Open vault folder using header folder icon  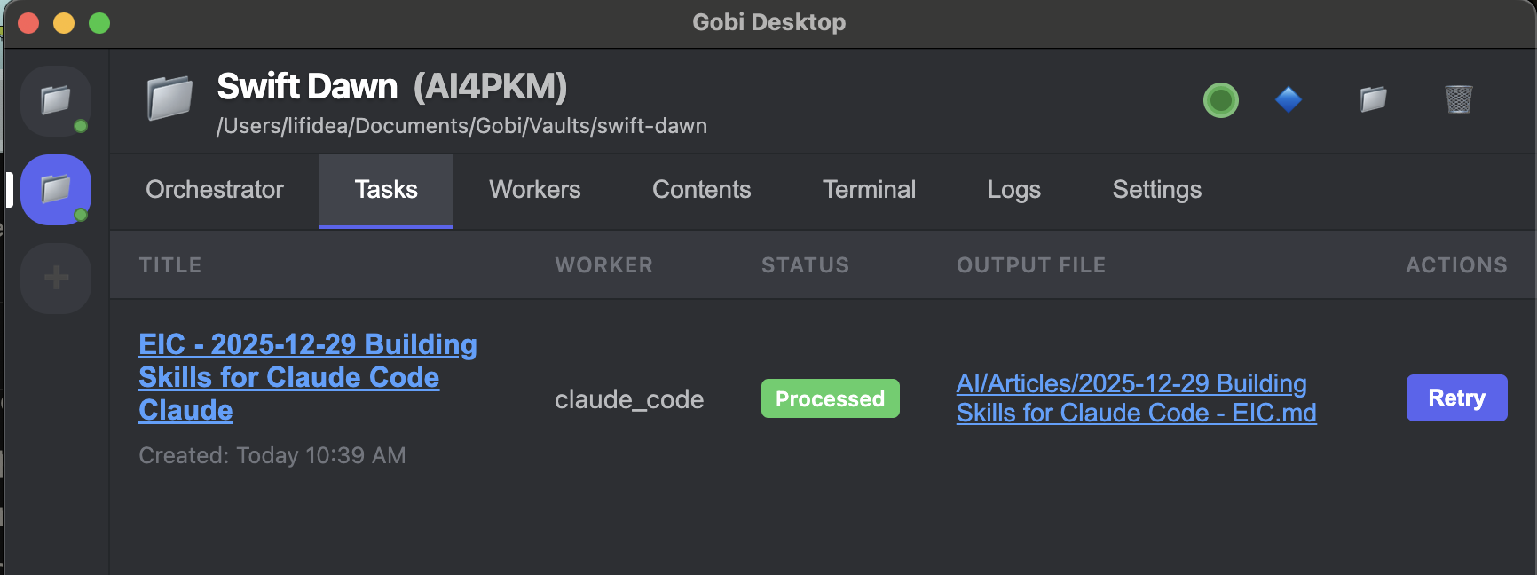click(x=1373, y=99)
